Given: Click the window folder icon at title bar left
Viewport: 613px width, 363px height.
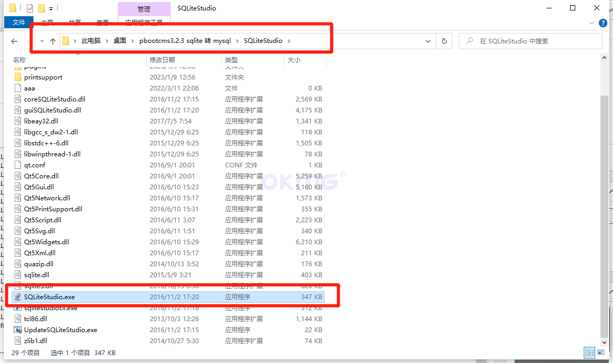Looking at the screenshot, I should 13,8.
